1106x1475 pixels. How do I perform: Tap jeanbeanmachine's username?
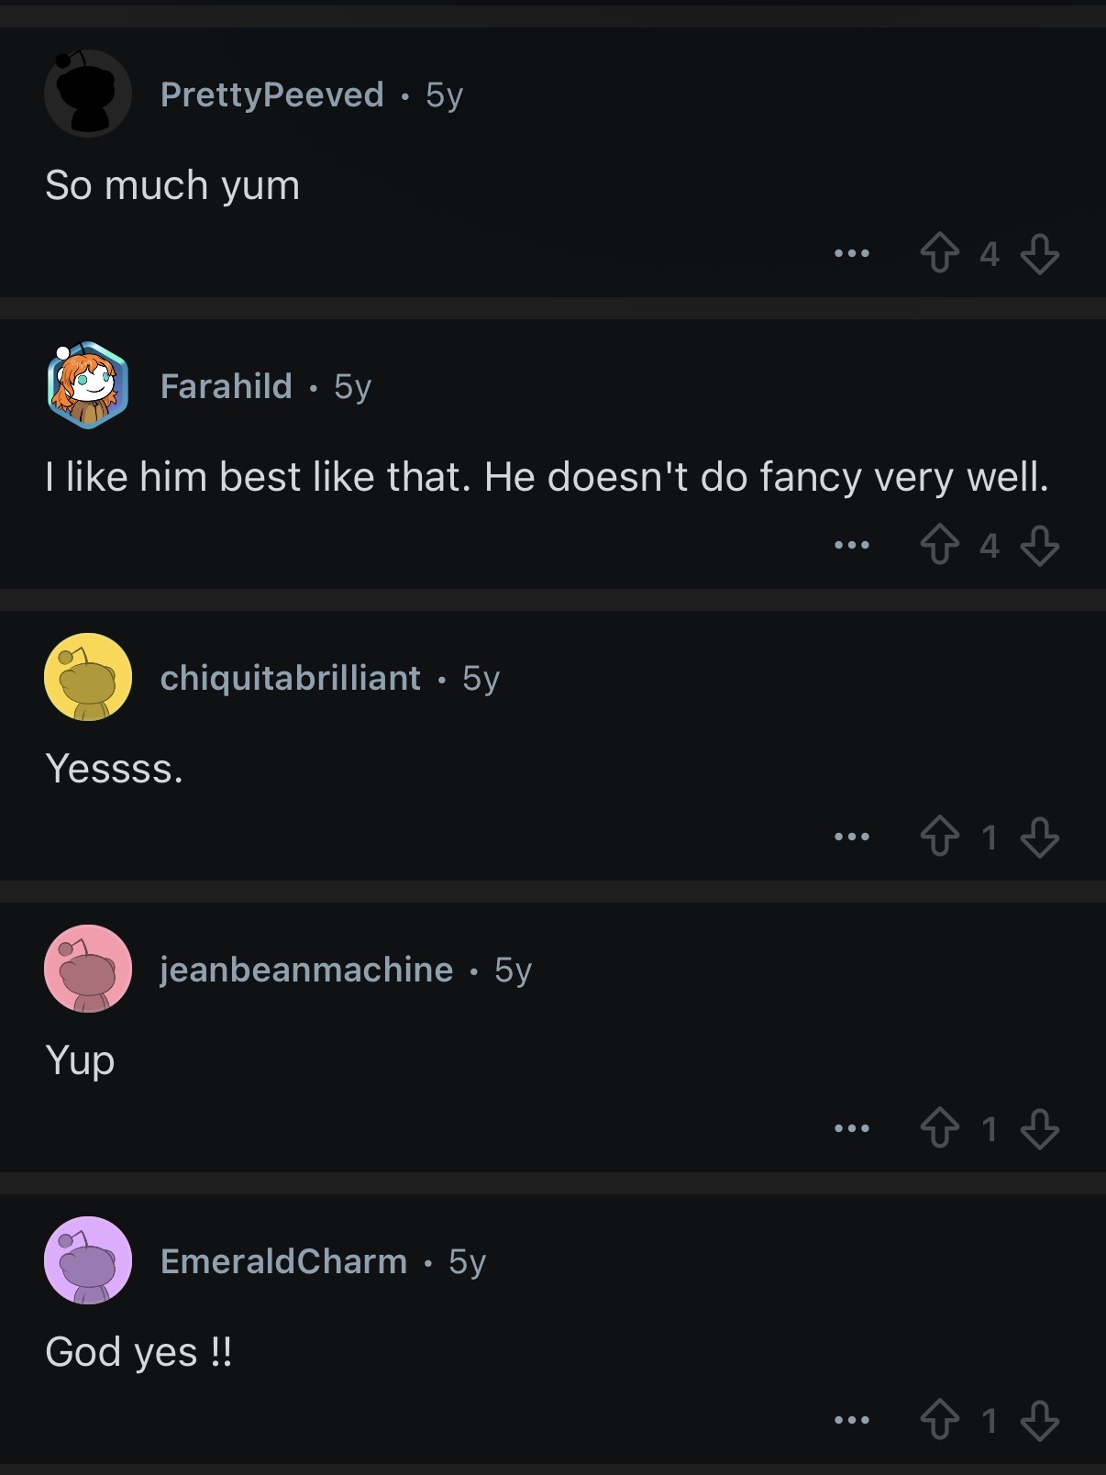click(x=306, y=970)
